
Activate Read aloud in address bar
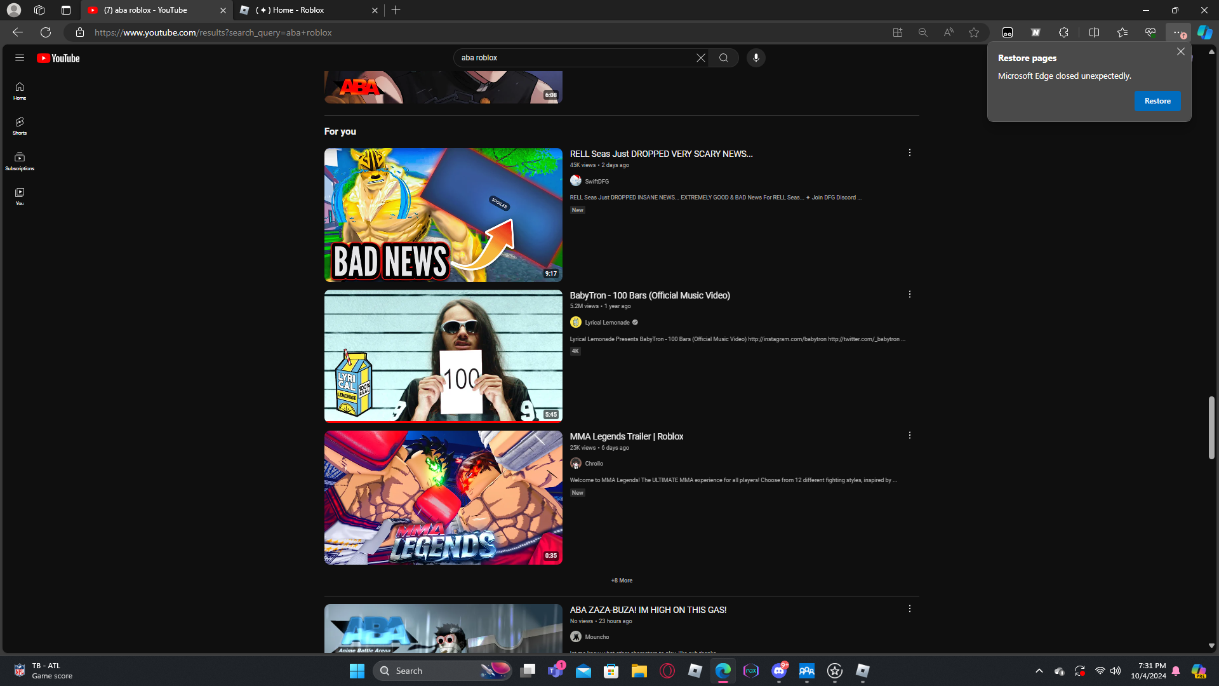click(949, 32)
